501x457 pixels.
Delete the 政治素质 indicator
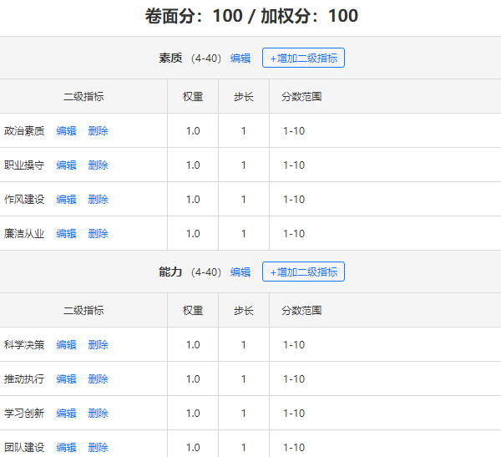pyautogui.click(x=98, y=131)
